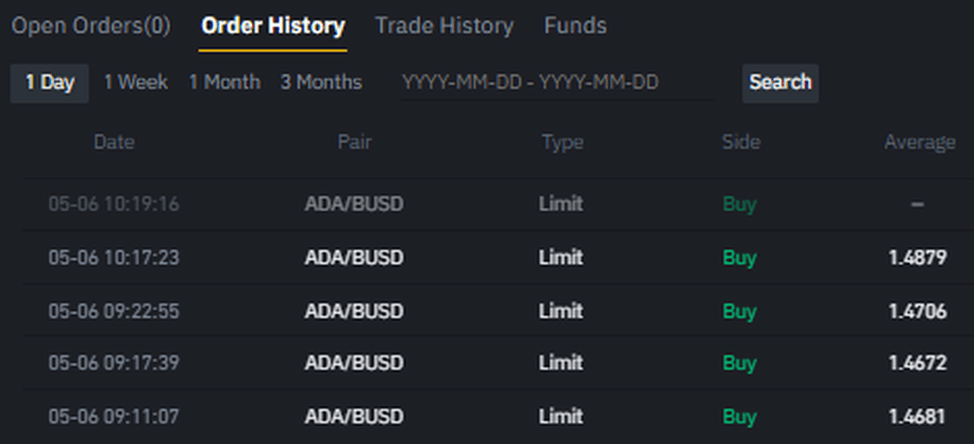Image resolution: width=974 pixels, height=444 pixels.
Task: Click average price 1.4672
Action: coord(917,363)
